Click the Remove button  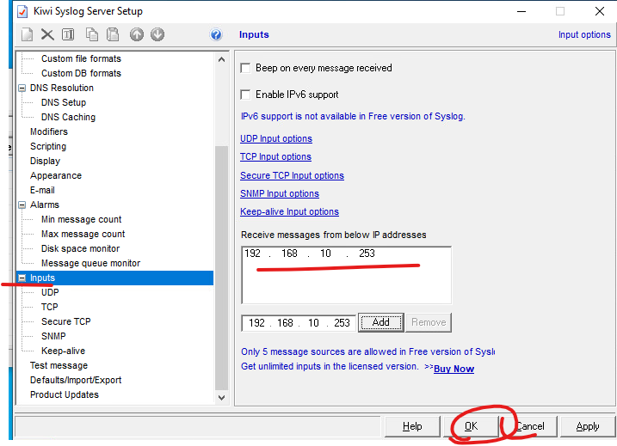[429, 322]
